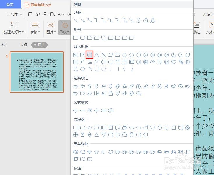Choose the freeform scribble line
Screen dimensions: 214x175
(x=153, y=20)
